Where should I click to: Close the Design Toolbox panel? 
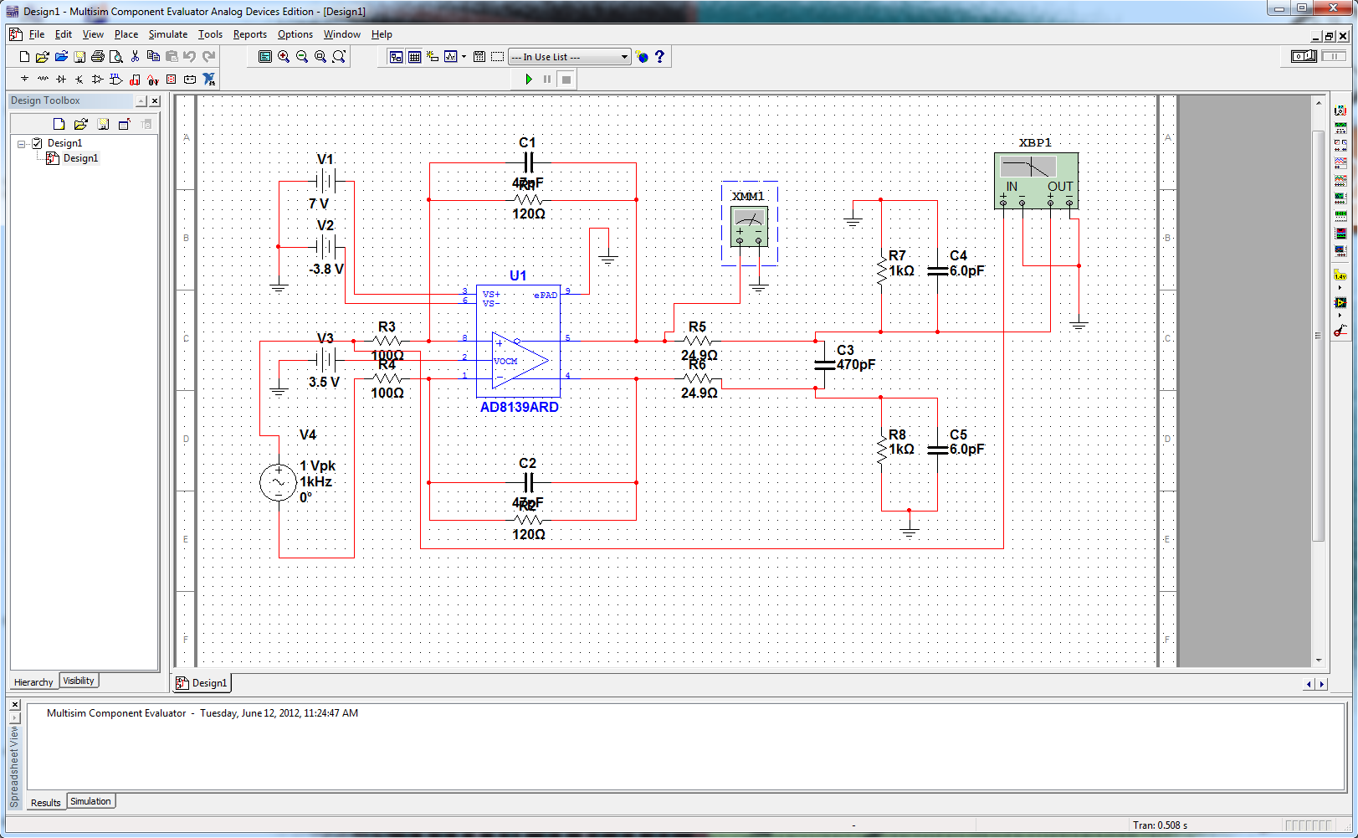pos(155,101)
